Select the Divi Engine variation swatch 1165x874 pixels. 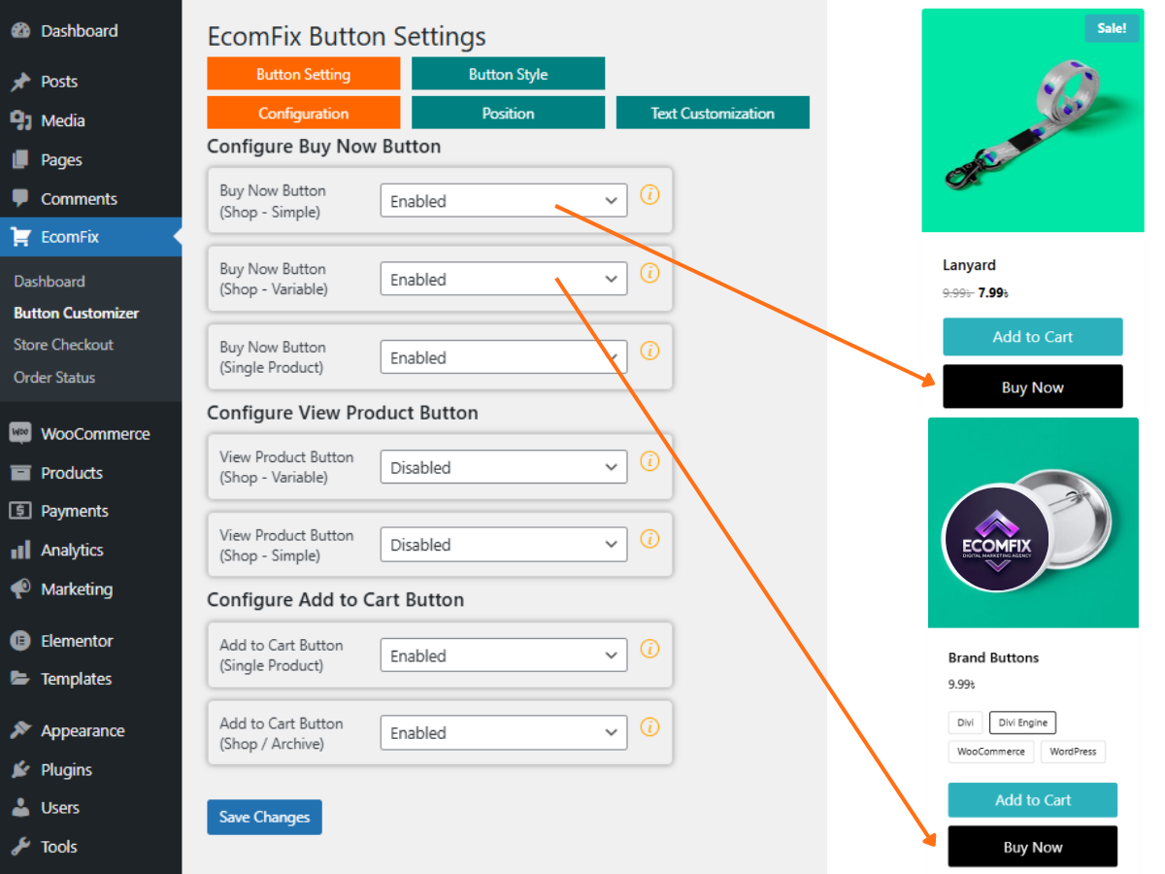click(1022, 723)
